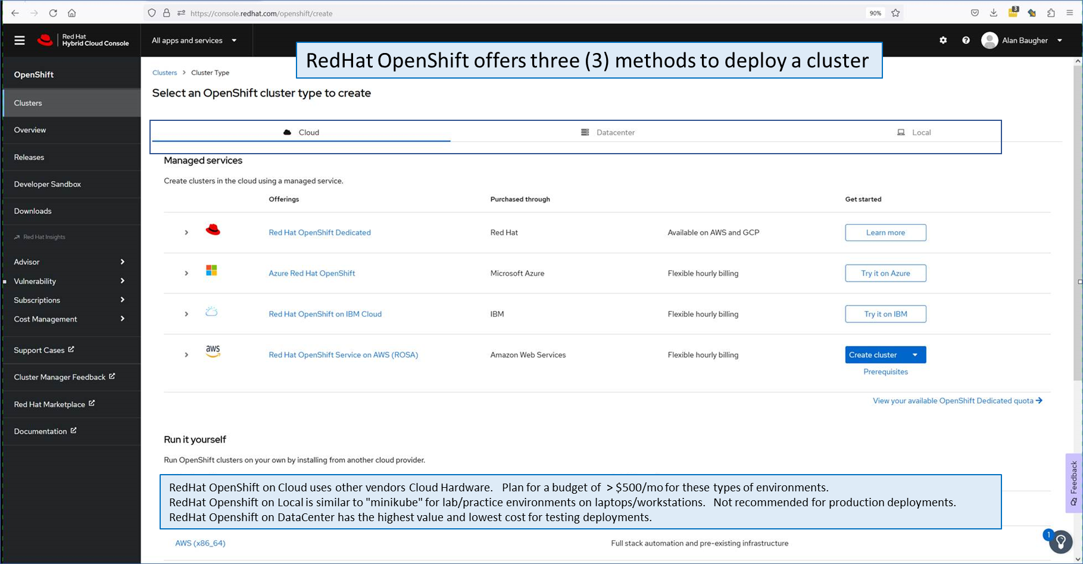Switch to the Datacenter tab
The width and height of the screenshot is (1083, 564).
(608, 132)
